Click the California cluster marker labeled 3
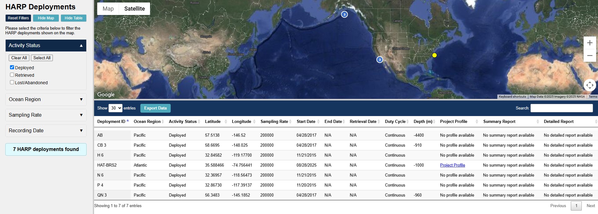 379,60
